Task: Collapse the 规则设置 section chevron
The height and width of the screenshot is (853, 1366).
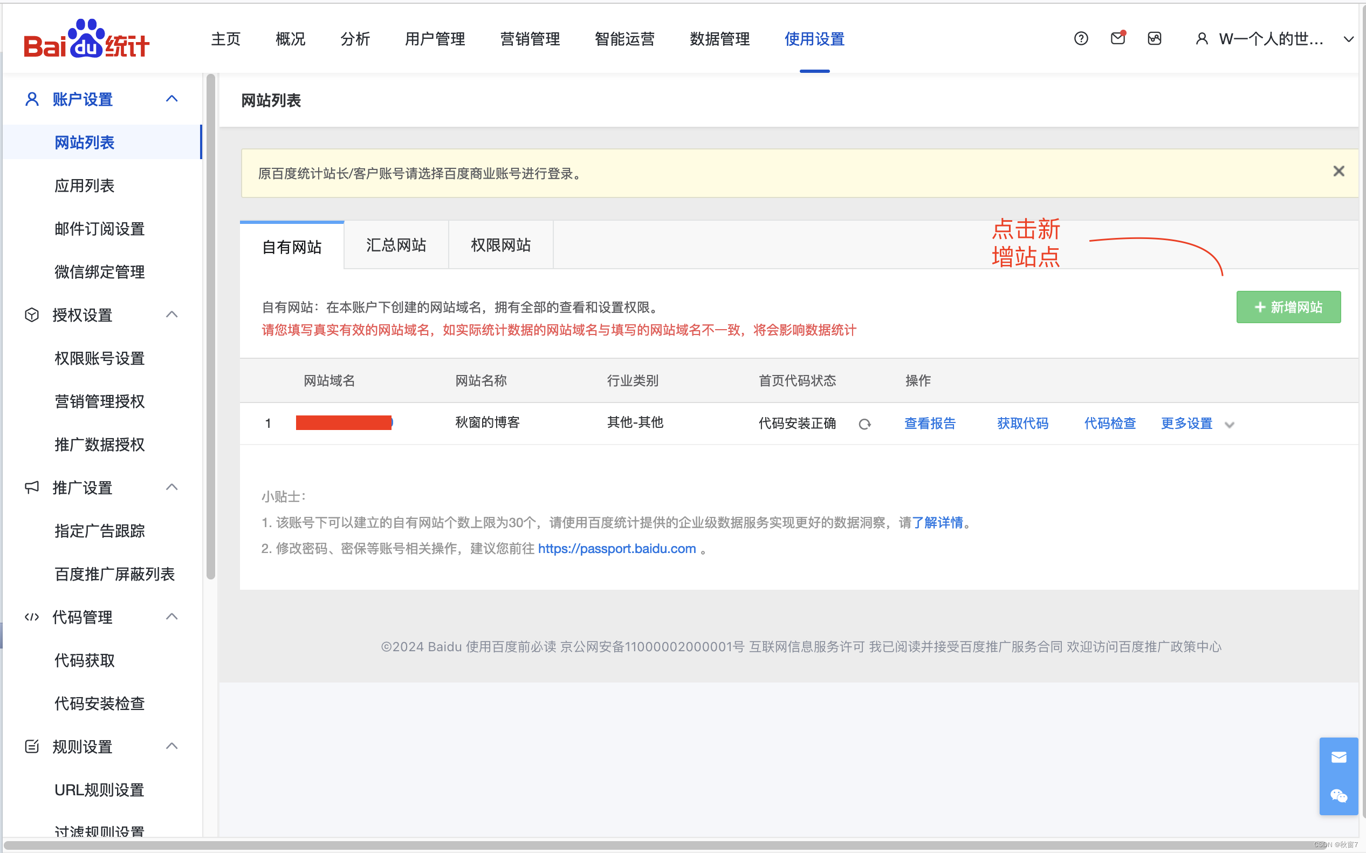Action: pos(172,746)
